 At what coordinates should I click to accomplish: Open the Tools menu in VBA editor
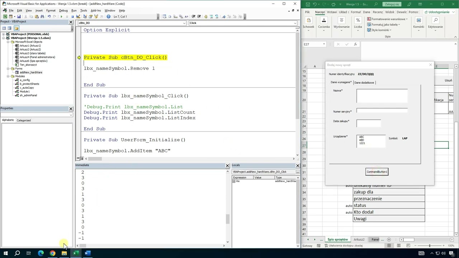pos(84,10)
